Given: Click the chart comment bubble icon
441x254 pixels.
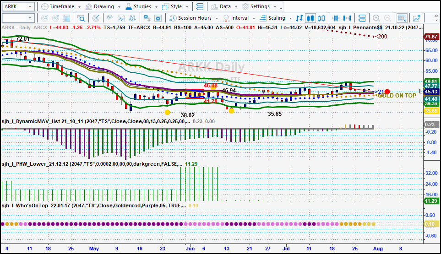Looking at the screenshot, I should 121,18.
